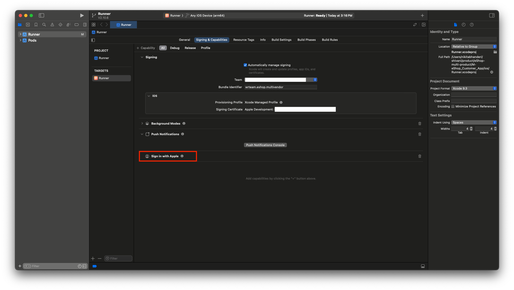Open Push Notifications Console

[265, 145]
